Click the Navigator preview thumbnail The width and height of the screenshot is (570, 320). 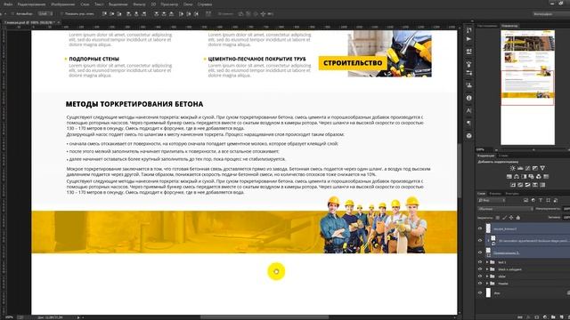tap(528, 87)
